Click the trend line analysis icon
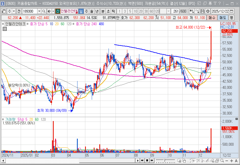Screen dimensions: 240x165 pos(208,161)
